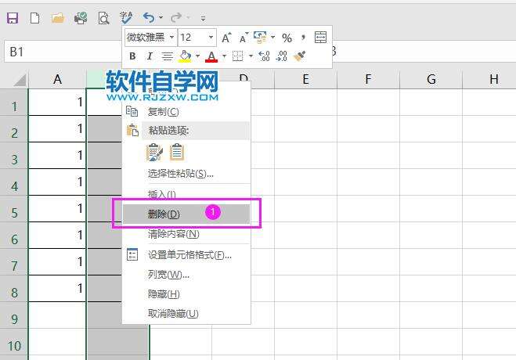Viewport: 516px width, 360px height.
Task: Click the quick print icon
Action: pyautogui.click(x=81, y=18)
